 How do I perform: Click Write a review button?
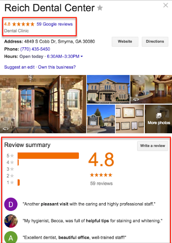click(x=153, y=146)
